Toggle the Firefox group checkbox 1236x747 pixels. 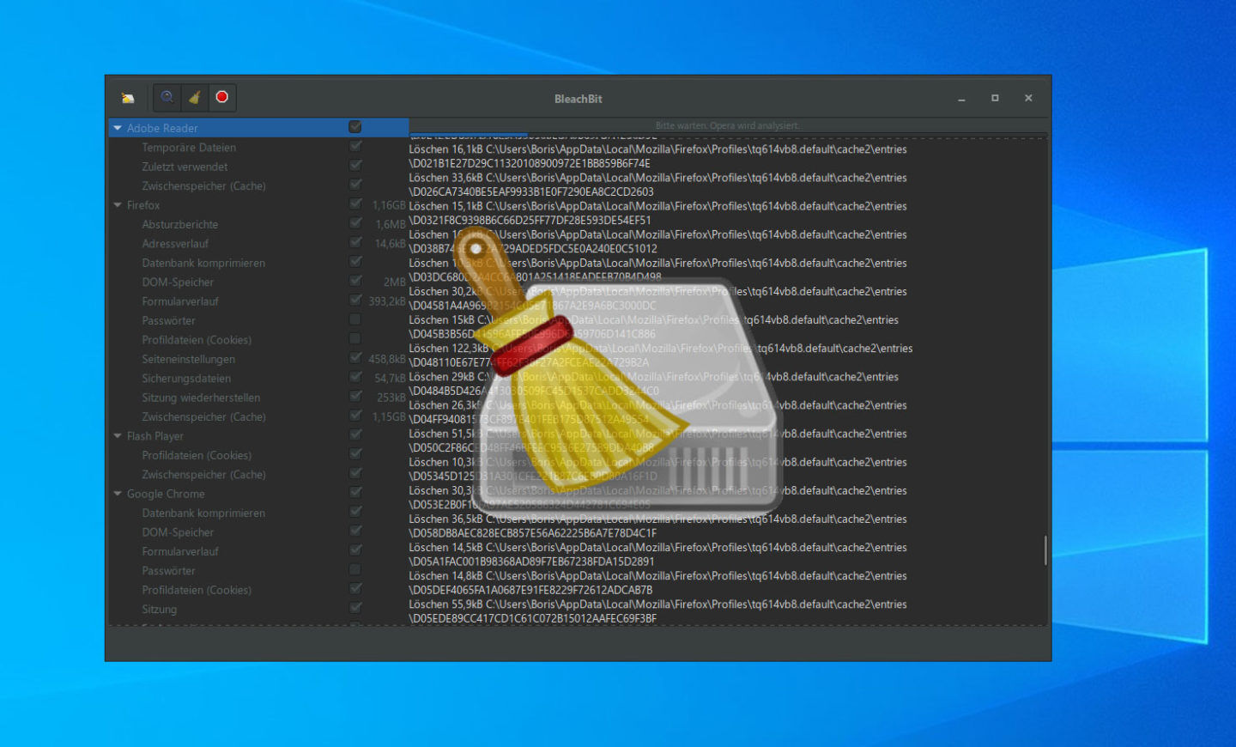click(x=355, y=204)
